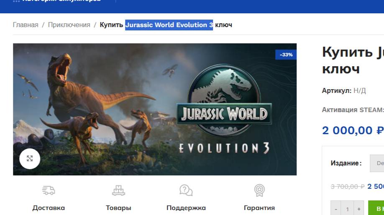Click the Jurassic World Evolution 3 product image

[155, 109]
